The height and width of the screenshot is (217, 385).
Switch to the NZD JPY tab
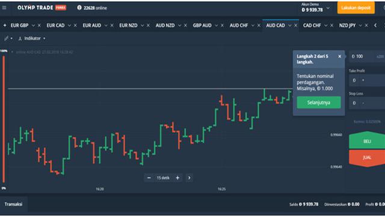[x=347, y=25]
